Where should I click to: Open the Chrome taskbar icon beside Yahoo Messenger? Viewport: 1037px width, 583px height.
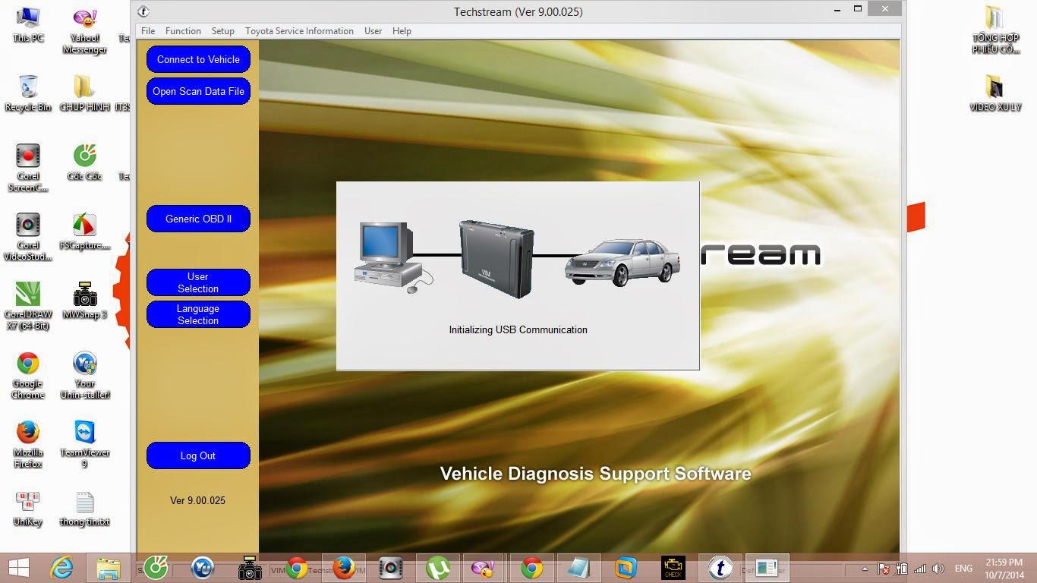click(x=531, y=568)
